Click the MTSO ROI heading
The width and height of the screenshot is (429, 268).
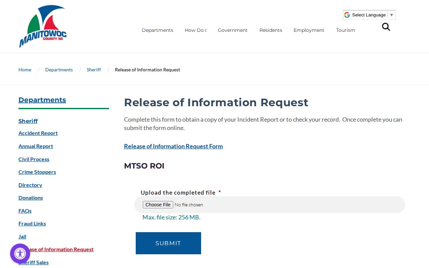(x=144, y=166)
